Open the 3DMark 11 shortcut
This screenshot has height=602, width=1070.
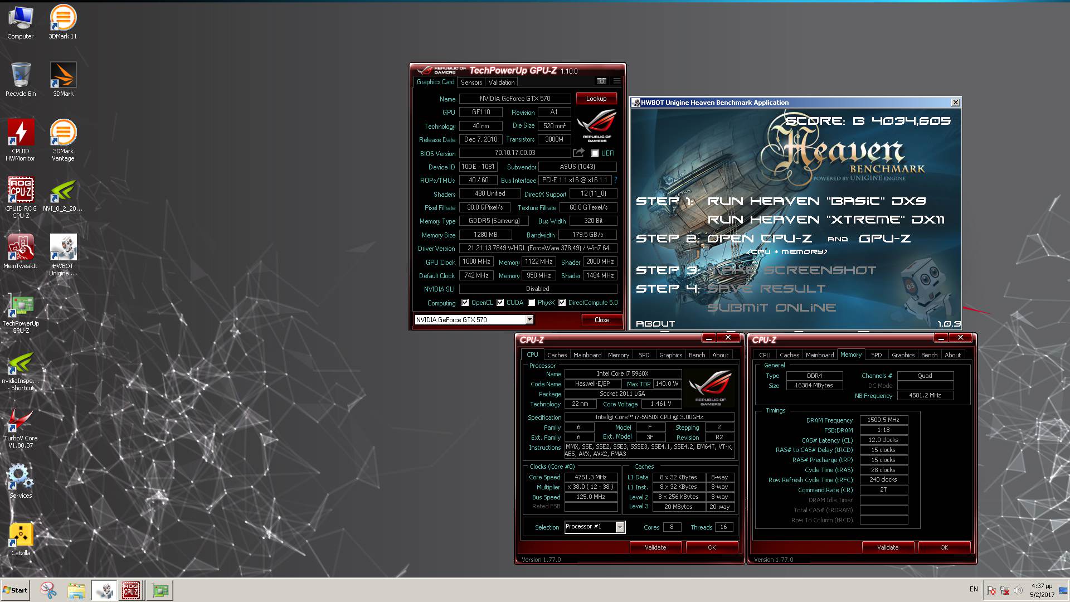[x=63, y=22]
